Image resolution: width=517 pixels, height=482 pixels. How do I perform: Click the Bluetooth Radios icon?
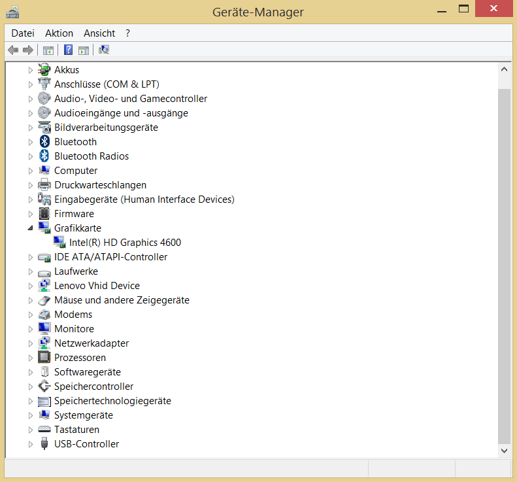point(44,156)
